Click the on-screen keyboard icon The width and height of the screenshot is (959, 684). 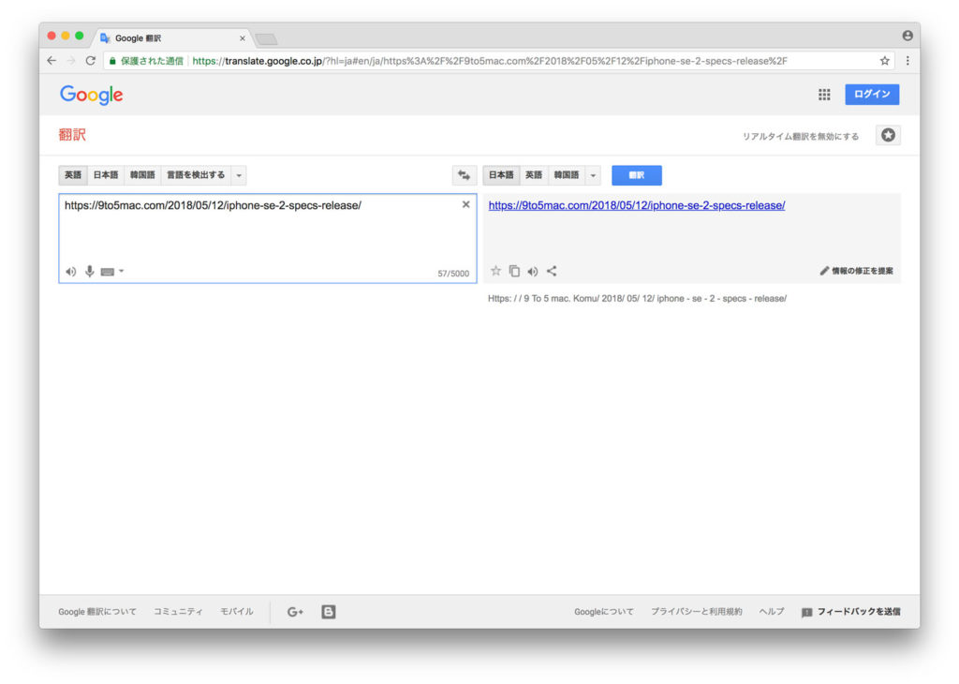tap(108, 272)
